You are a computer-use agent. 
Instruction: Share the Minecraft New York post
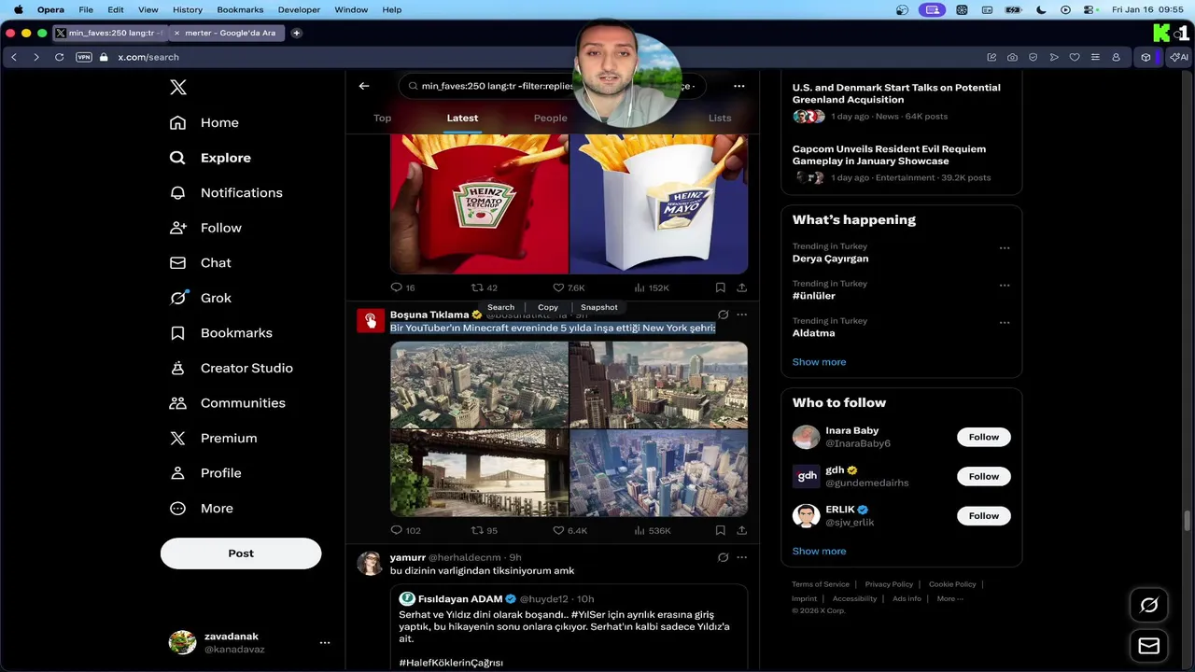742,530
